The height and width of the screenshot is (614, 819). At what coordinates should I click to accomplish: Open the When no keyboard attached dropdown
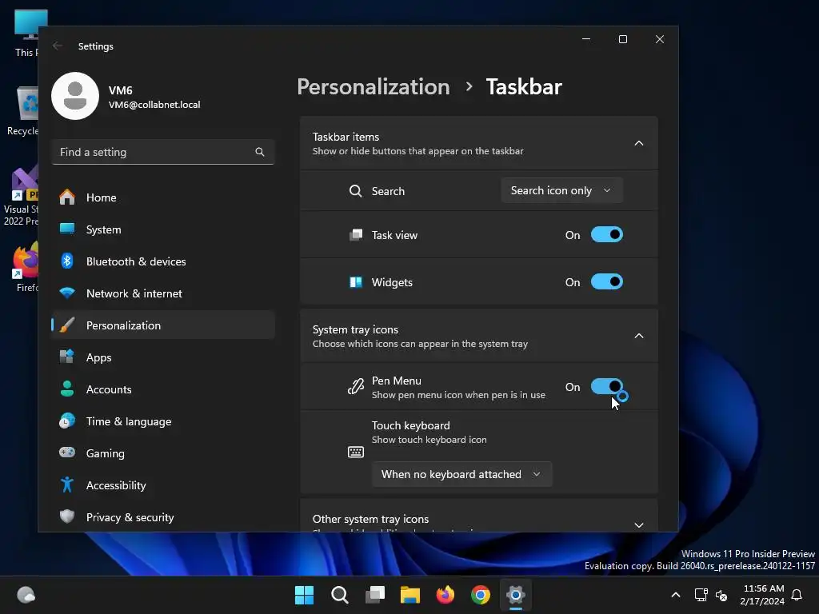(x=461, y=474)
